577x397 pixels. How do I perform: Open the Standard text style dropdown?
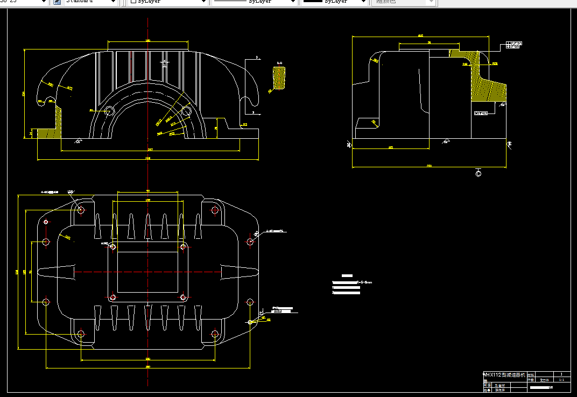coord(91,2)
